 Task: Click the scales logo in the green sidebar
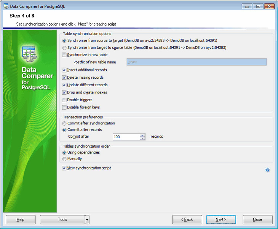point(29,54)
